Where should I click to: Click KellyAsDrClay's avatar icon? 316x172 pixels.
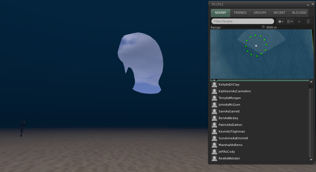click(214, 84)
